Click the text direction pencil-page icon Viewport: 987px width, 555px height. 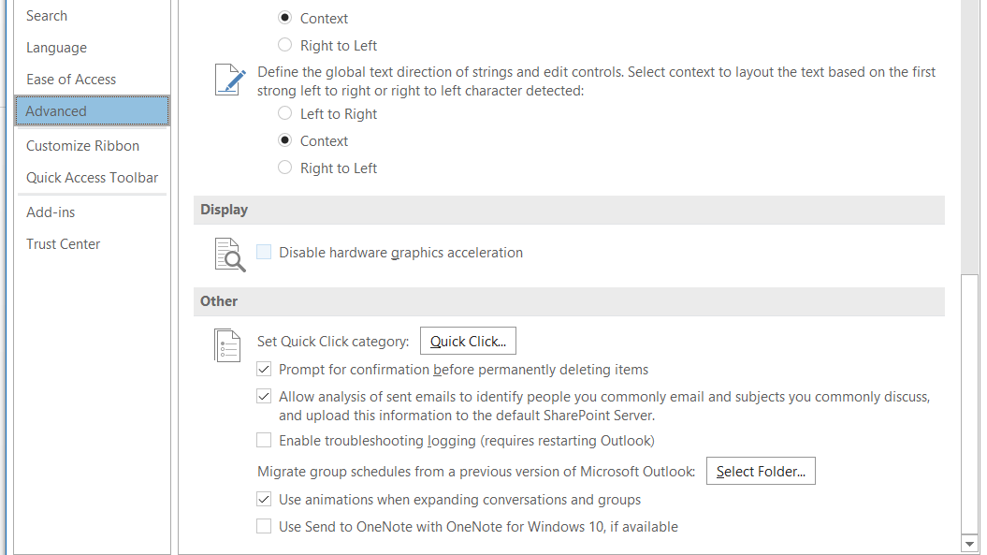(x=230, y=80)
